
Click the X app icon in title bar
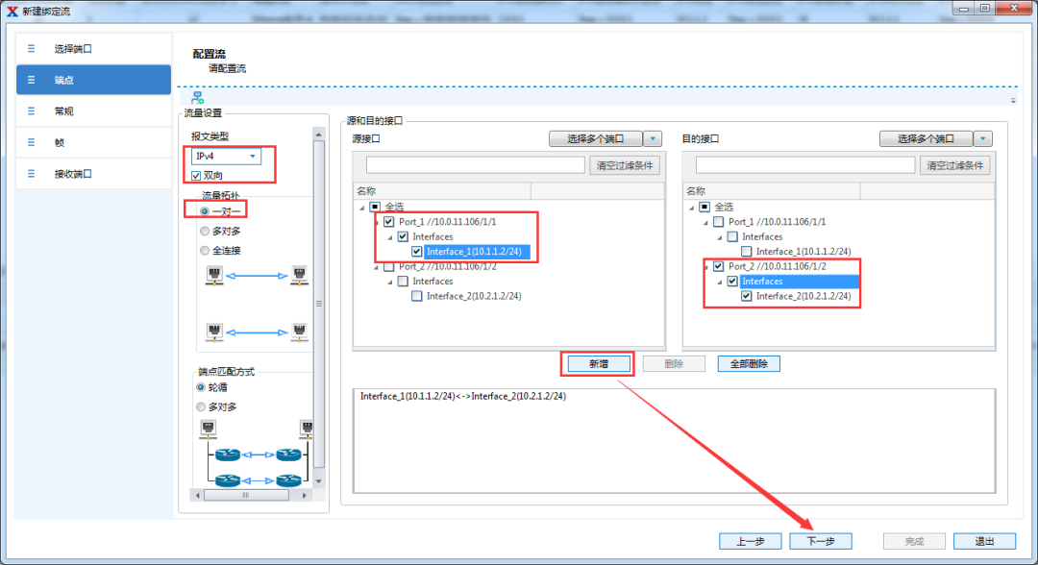point(12,12)
